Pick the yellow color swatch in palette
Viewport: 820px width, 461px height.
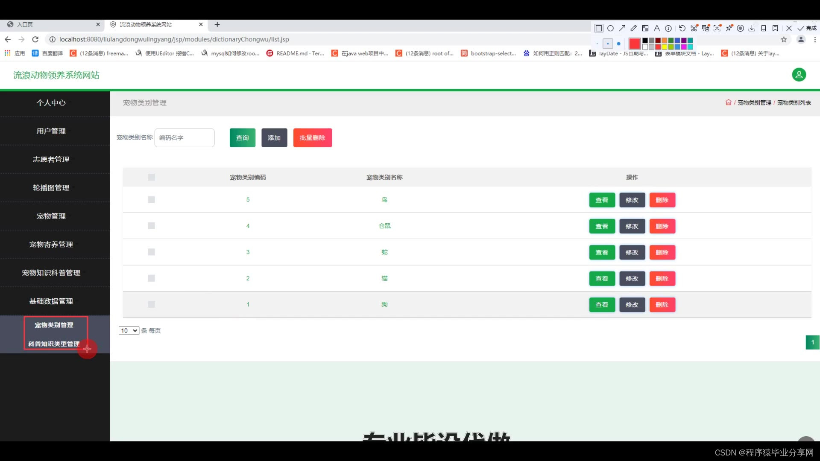pyautogui.click(x=665, y=47)
